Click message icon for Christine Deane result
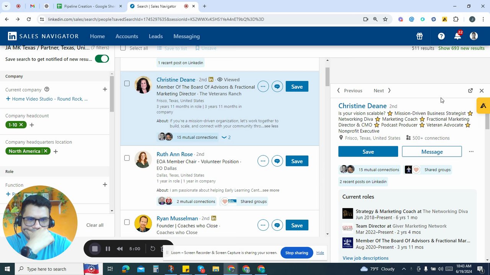The width and height of the screenshot is (490, 275). [x=277, y=87]
